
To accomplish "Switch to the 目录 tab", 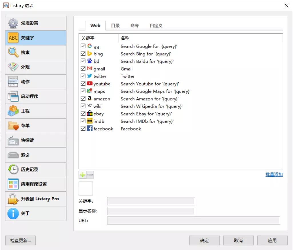I will click(x=115, y=25).
